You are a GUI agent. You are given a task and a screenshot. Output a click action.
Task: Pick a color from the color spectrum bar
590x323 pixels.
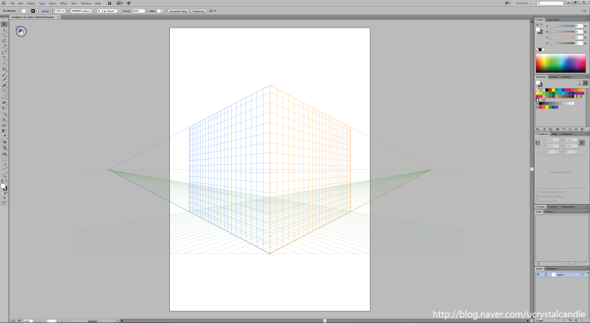(x=562, y=63)
